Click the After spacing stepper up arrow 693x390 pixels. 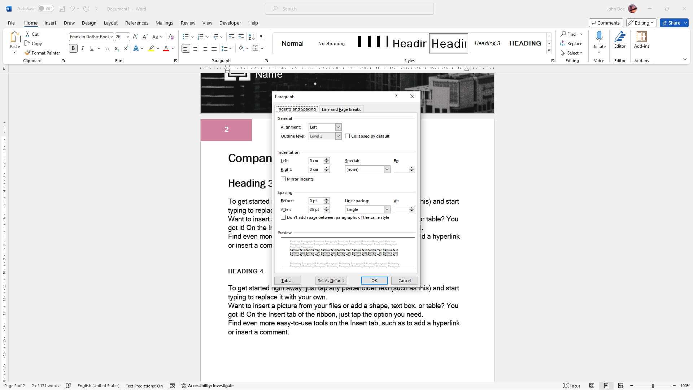(x=327, y=208)
